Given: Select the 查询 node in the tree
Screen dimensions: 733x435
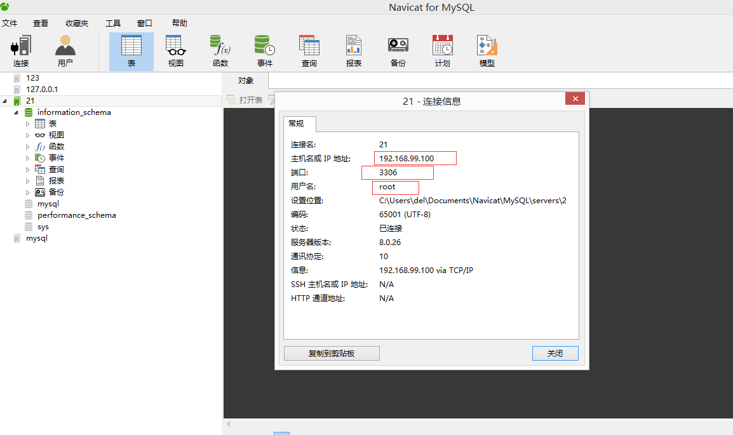Looking at the screenshot, I should 57,170.
